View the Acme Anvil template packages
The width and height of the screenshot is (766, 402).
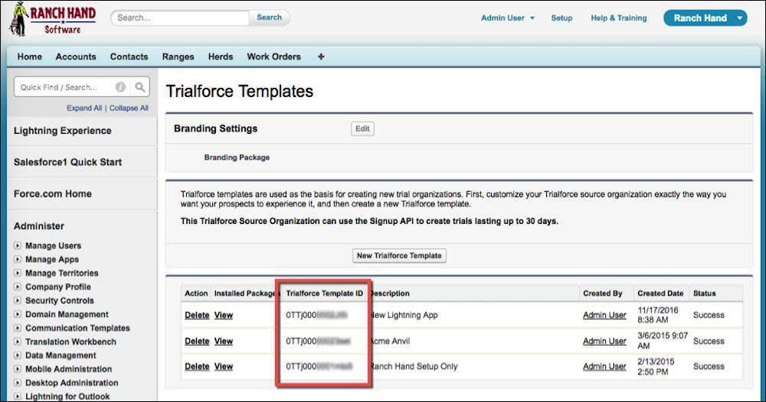click(223, 341)
